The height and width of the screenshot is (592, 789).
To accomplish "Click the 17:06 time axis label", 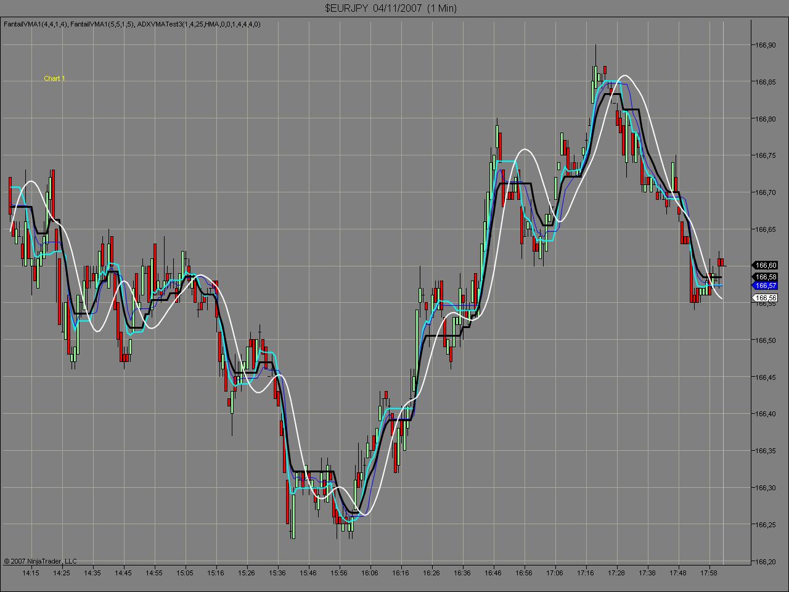I will 555,573.
